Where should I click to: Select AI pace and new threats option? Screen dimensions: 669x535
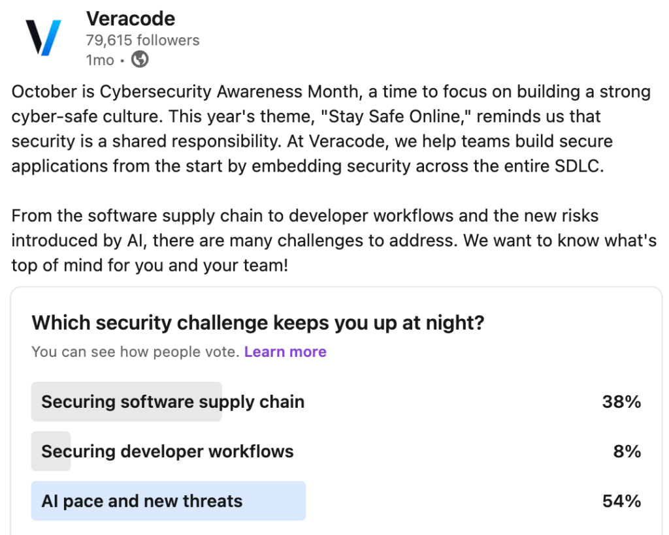coord(142,501)
